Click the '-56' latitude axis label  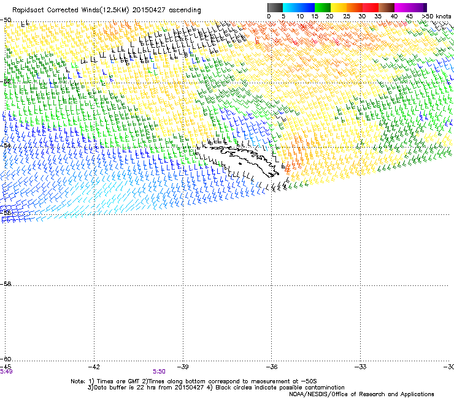point(6,212)
